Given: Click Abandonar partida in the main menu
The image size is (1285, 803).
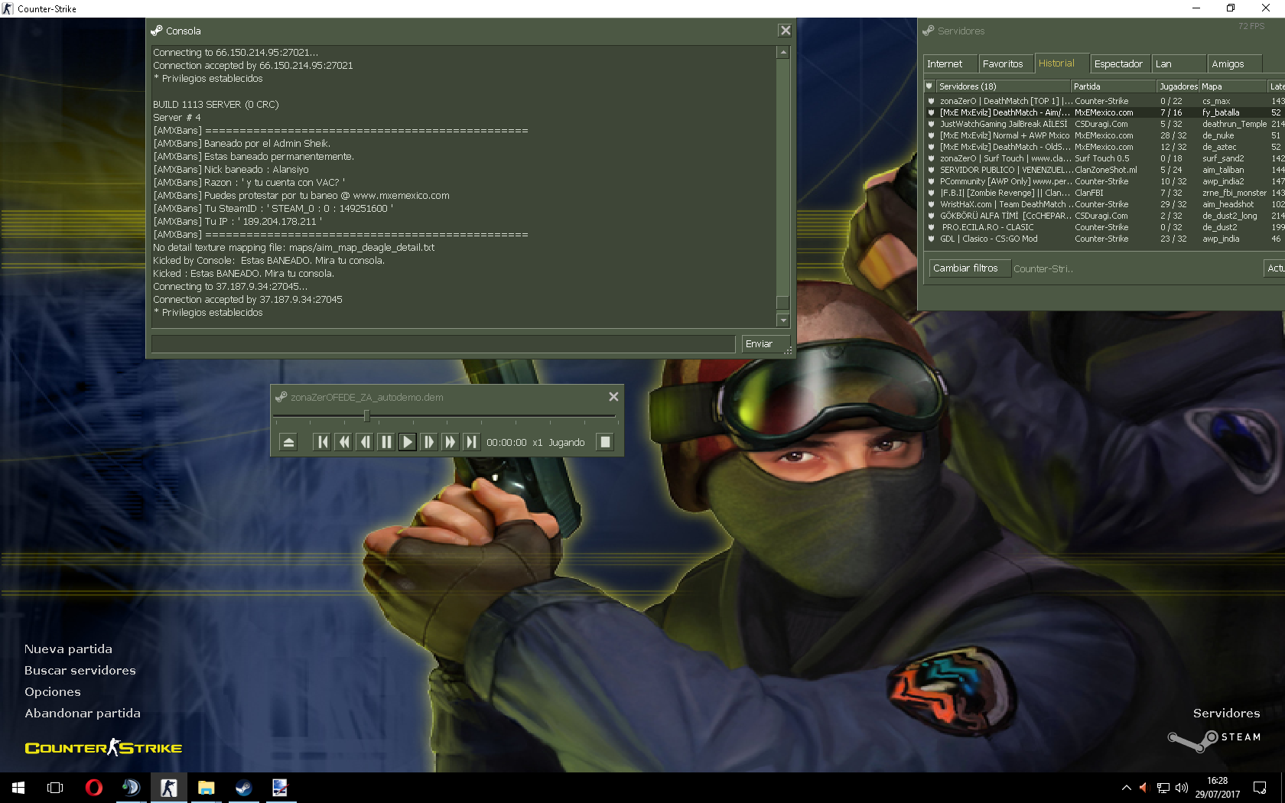Looking at the screenshot, I should (x=83, y=714).
